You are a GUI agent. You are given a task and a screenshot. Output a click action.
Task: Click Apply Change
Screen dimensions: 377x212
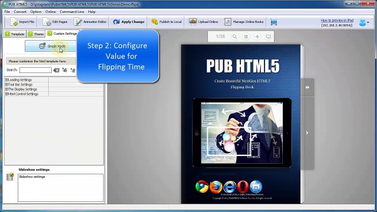128,22
